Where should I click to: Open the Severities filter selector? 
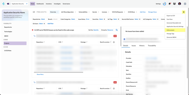[101, 19]
